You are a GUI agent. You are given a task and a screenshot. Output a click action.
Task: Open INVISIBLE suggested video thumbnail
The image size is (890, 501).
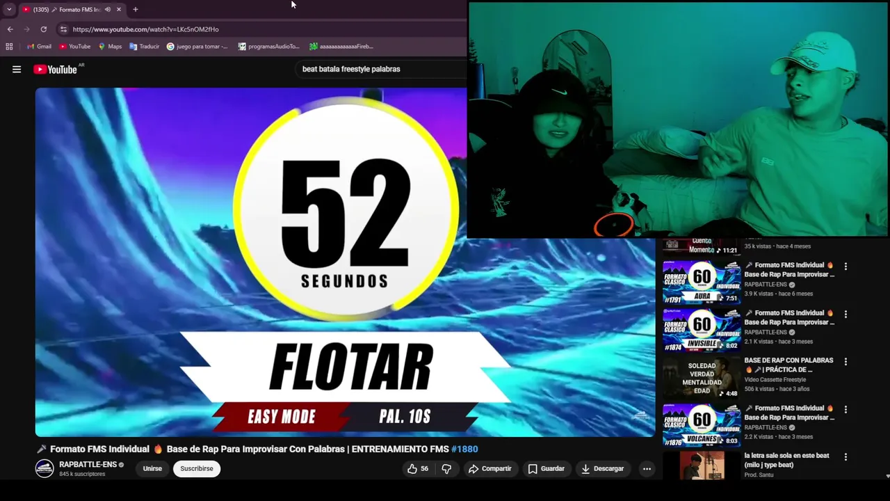tap(702, 330)
